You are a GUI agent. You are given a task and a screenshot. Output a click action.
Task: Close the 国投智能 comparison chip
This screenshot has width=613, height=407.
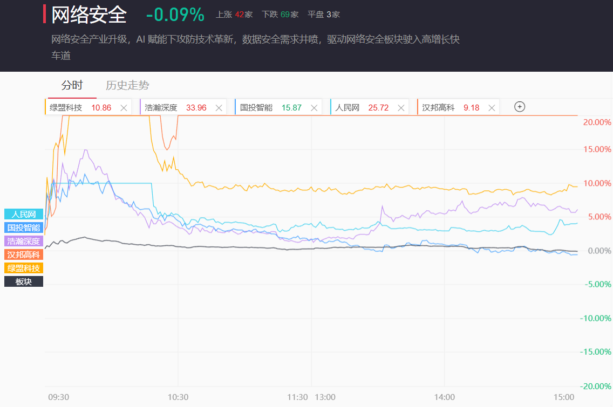[x=314, y=108]
